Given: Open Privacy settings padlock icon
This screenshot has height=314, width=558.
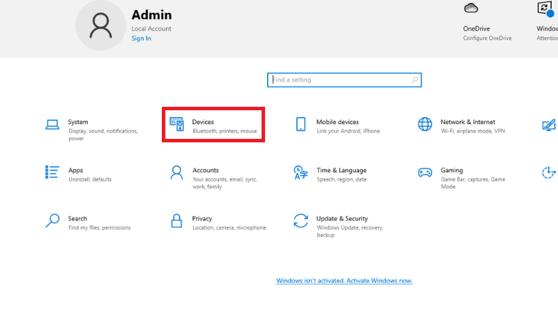Looking at the screenshot, I should tap(177, 221).
